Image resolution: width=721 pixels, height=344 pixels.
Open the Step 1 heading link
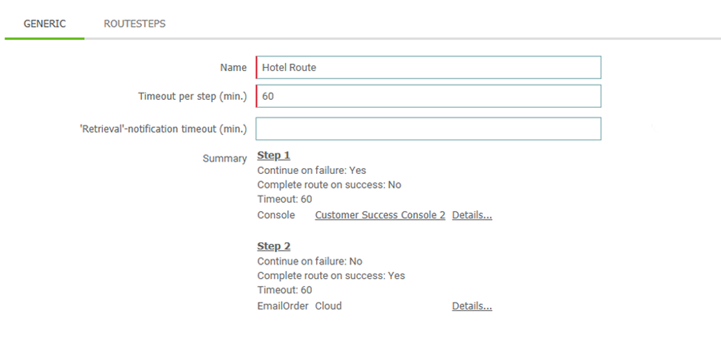pyautogui.click(x=274, y=155)
